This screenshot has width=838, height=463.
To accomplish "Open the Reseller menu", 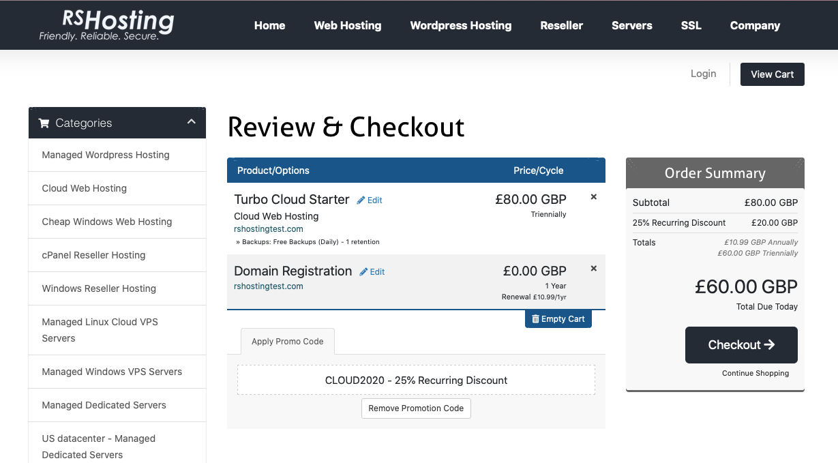I will click(x=562, y=25).
